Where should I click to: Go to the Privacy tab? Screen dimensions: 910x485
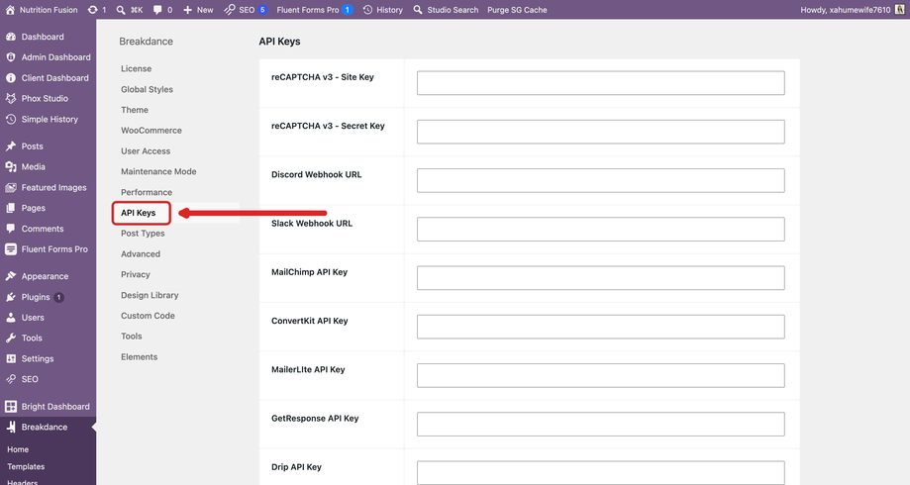(136, 274)
